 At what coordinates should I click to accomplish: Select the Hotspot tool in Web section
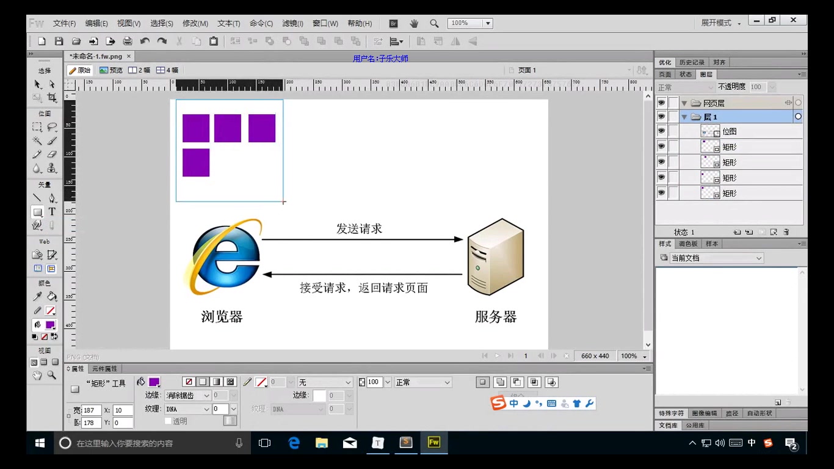pos(37,255)
